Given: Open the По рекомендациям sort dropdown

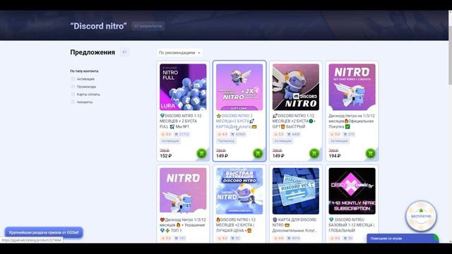Looking at the screenshot, I should (x=179, y=53).
